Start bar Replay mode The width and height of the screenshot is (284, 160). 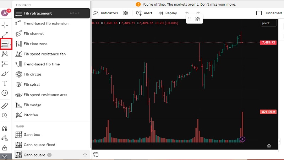pos(168,13)
